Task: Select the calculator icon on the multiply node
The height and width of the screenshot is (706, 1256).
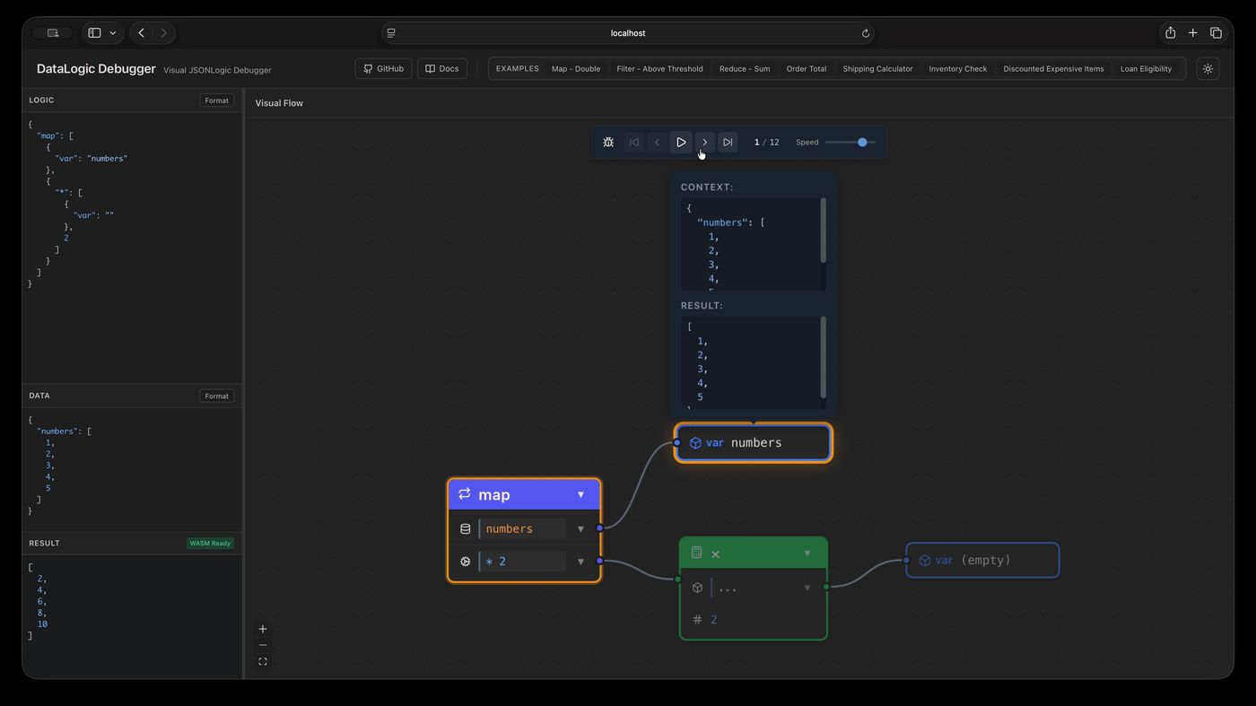Action: [x=696, y=553]
